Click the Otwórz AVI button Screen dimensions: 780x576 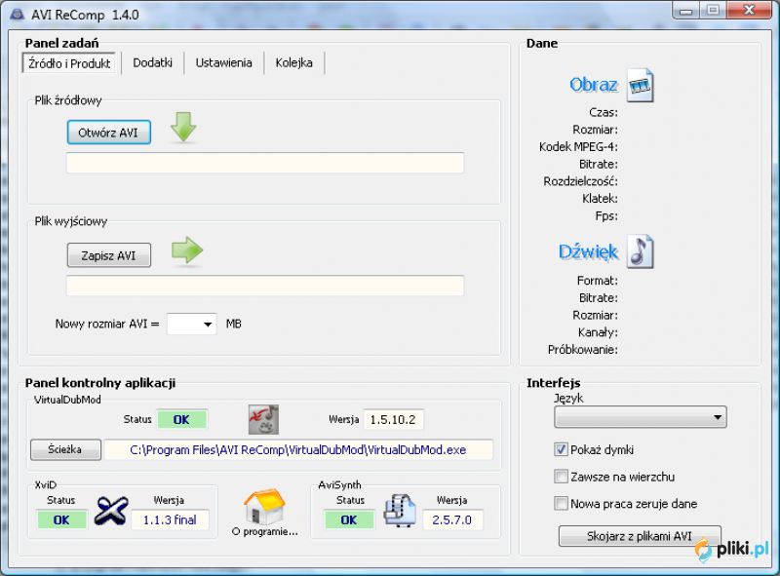click(x=109, y=133)
